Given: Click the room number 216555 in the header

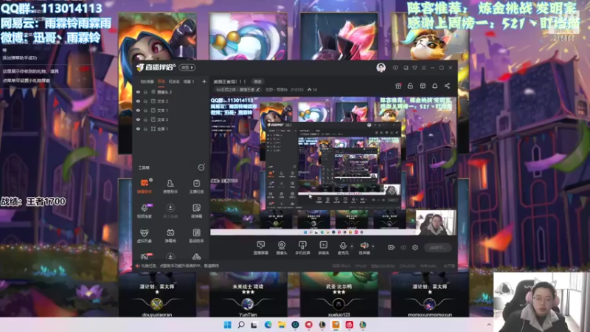Looking at the screenshot, I should click(297, 89).
